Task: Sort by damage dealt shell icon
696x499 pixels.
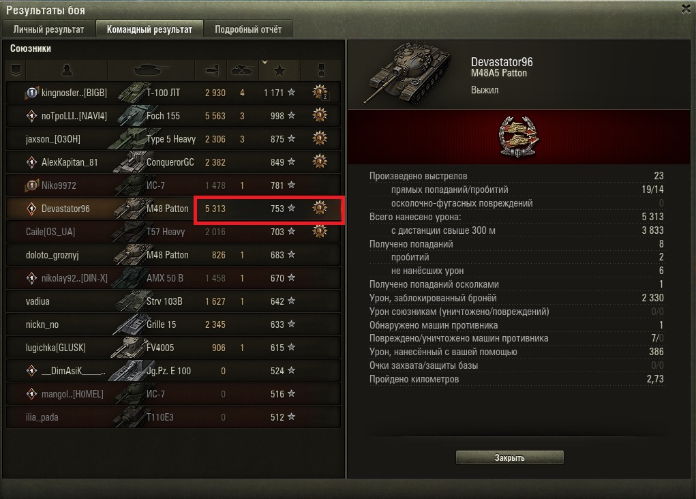Action: coord(211,70)
